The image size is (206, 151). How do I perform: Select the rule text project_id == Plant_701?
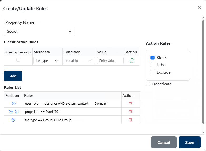coord(42,112)
